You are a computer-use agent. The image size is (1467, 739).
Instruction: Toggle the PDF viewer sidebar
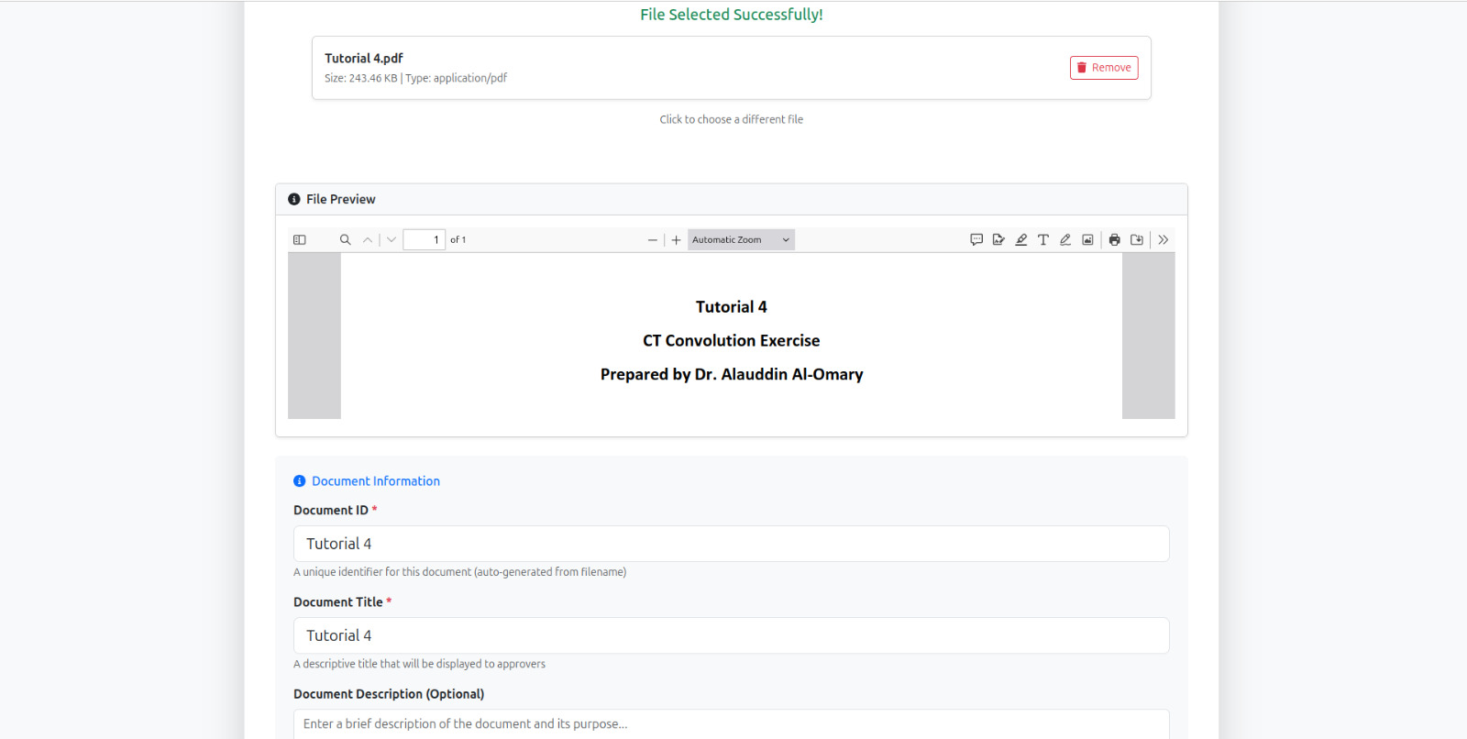[x=299, y=240]
